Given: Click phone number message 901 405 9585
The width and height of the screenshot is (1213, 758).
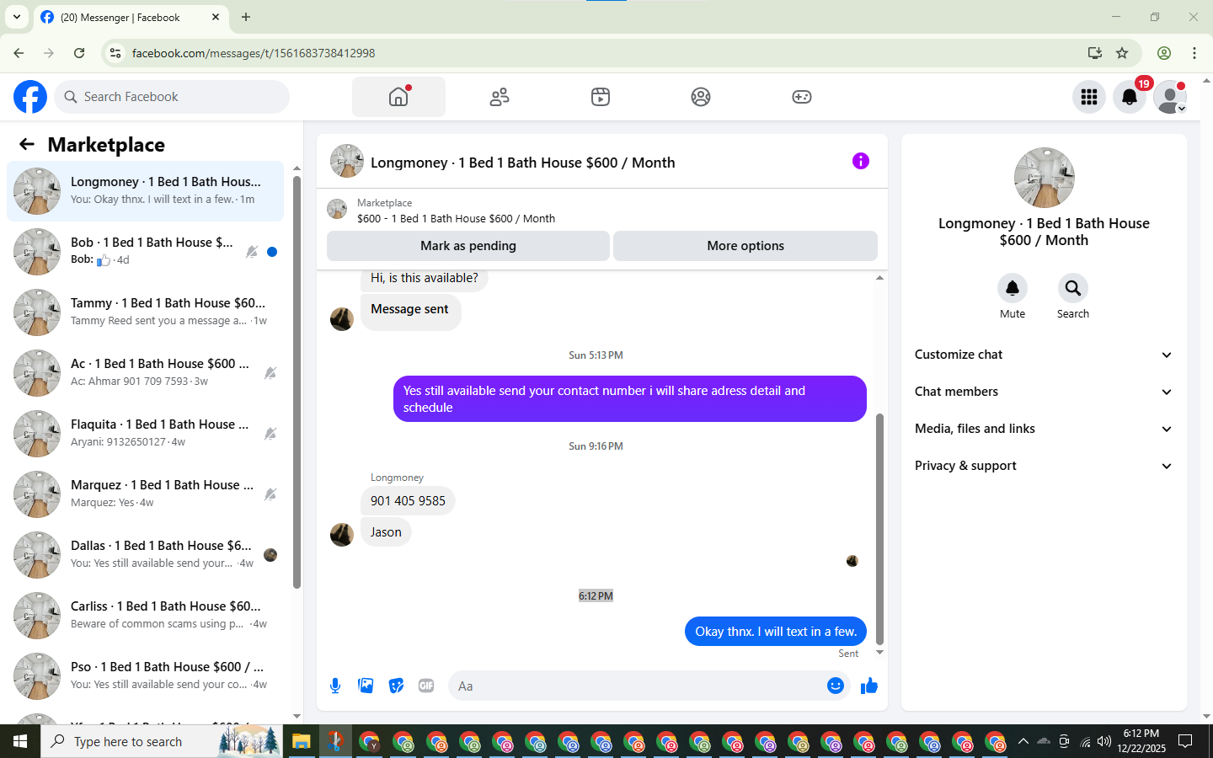Looking at the screenshot, I should click(x=408, y=501).
